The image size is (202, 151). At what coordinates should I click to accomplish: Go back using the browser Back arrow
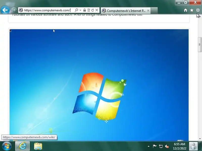[5, 10]
